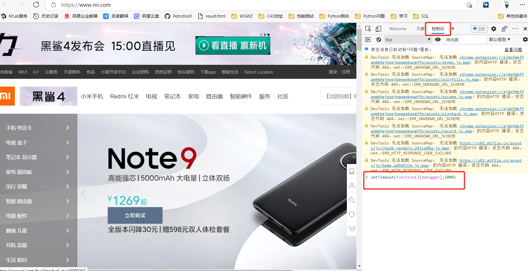The image size is (528, 271).
Task: Expand the 笔记本 显示器 category
Action: click(39, 157)
